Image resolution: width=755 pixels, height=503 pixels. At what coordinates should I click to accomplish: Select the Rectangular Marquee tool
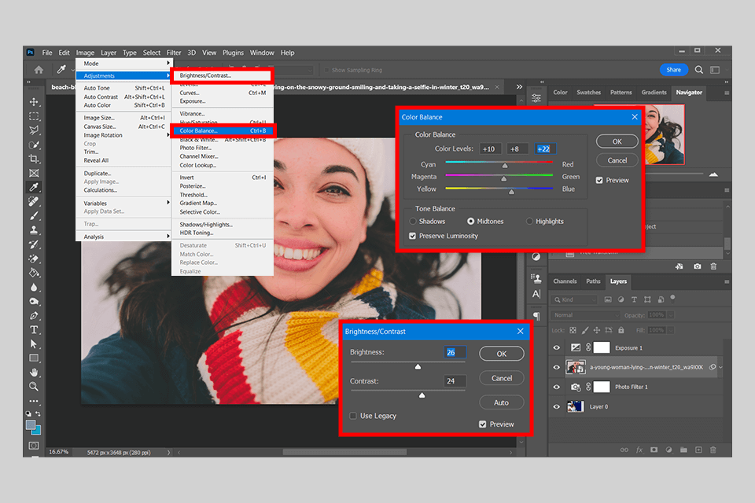tap(34, 116)
